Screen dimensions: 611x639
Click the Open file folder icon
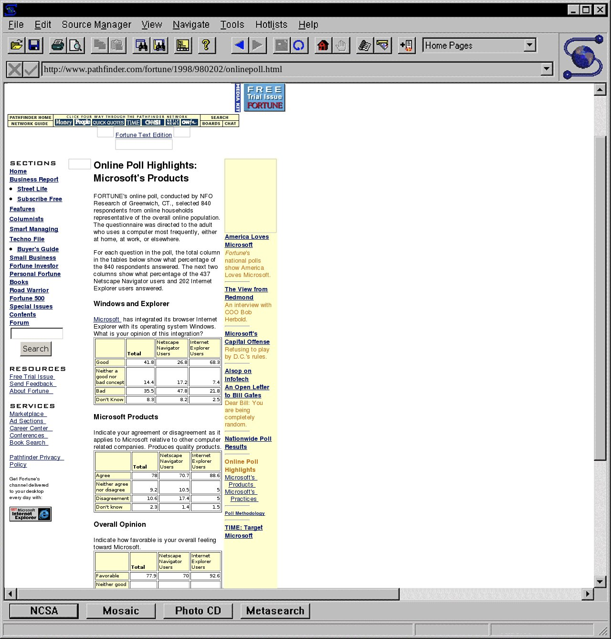point(16,45)
